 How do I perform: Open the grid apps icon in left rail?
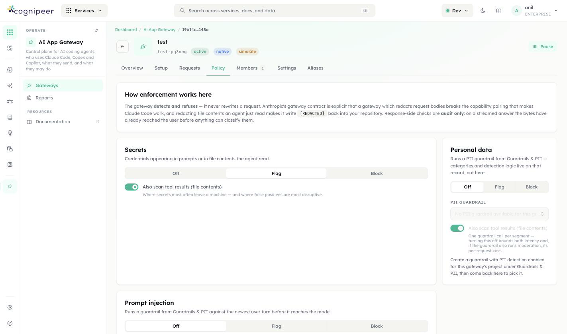pyautogui.click(x=10, y=32)
